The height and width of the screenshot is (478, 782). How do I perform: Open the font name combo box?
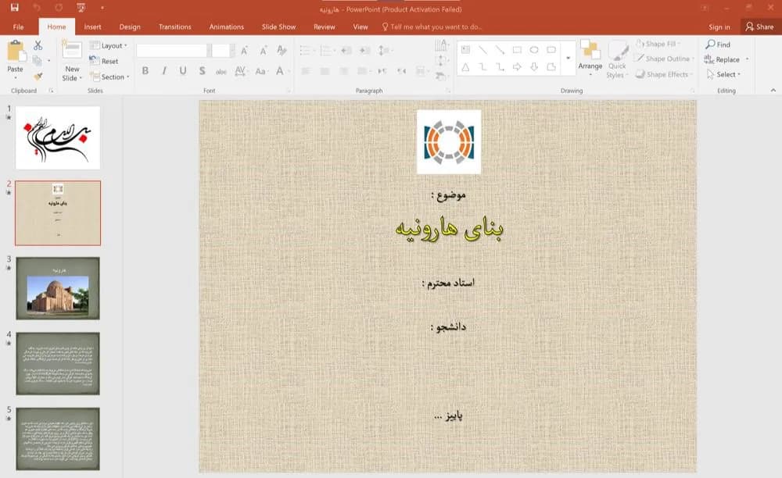(173, 50)
